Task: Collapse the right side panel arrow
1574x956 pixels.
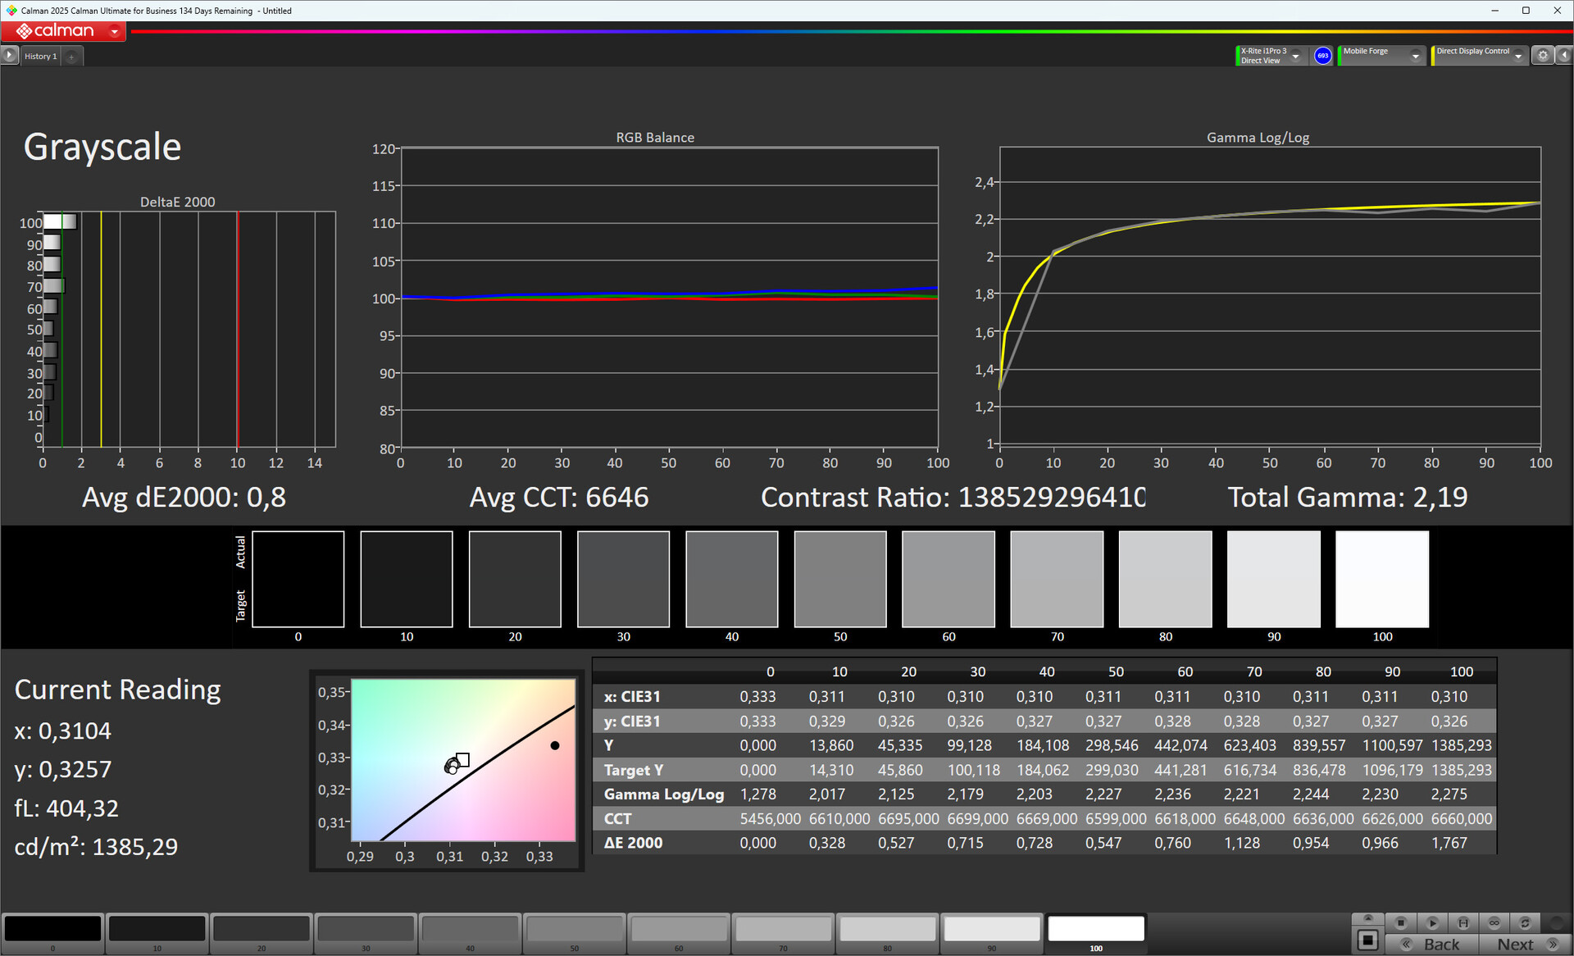Action: pos(1564,55)
